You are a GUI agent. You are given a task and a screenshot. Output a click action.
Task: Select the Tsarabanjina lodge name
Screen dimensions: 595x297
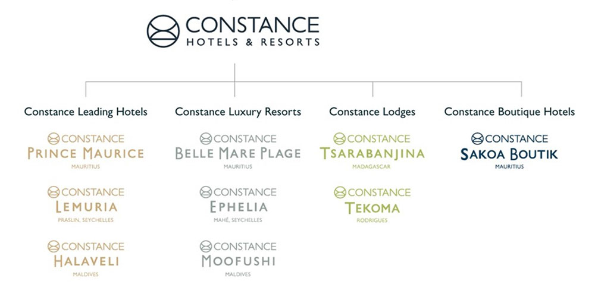[372, 153]
